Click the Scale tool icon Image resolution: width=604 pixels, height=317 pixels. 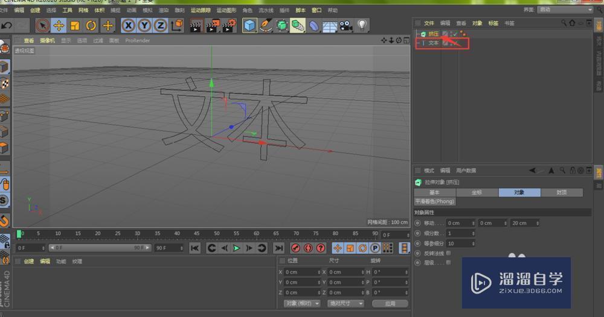(75, 25)
